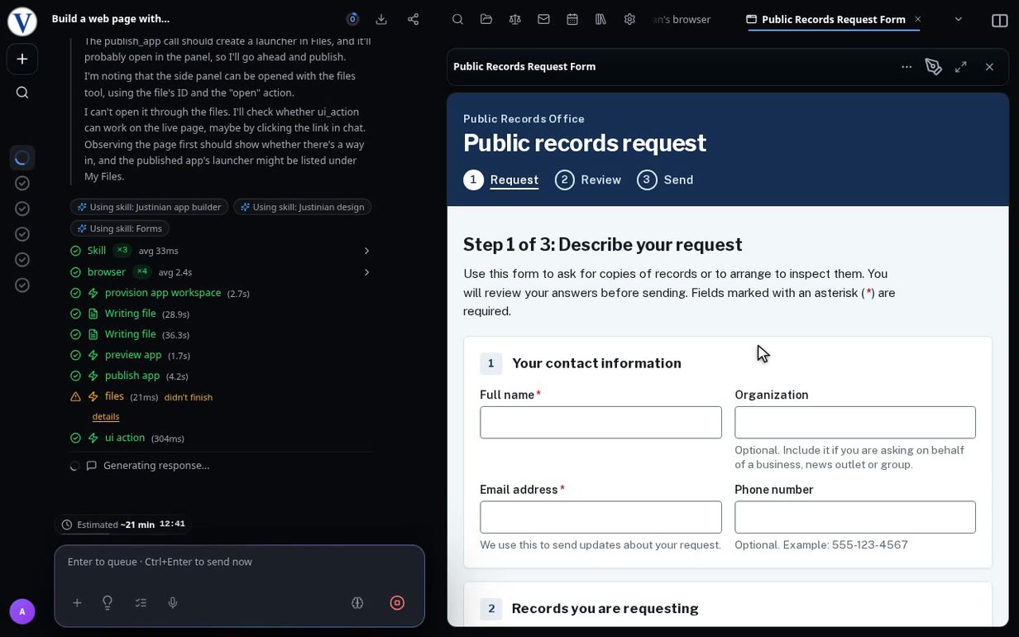Image resolution: width=1019 pixels, height=637 pixels.
Task: Click the Writing file (28.9s) step
Action: point(130,314)
